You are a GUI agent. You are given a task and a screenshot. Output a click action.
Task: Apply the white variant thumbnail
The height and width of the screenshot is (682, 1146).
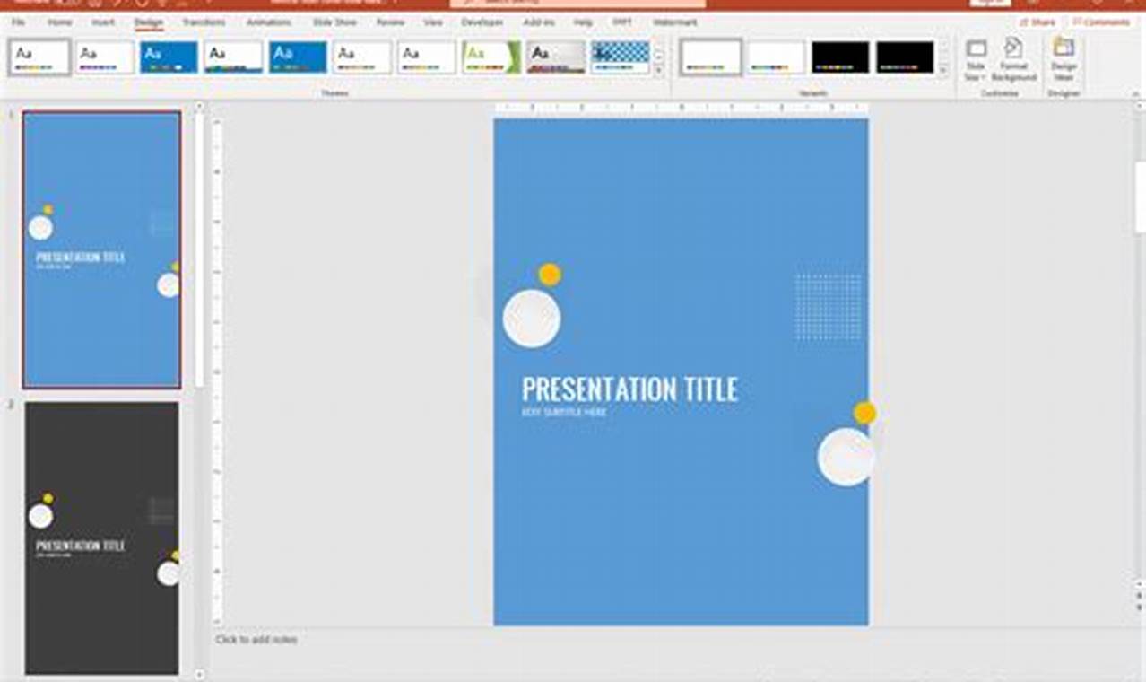(x=711, y=57)
